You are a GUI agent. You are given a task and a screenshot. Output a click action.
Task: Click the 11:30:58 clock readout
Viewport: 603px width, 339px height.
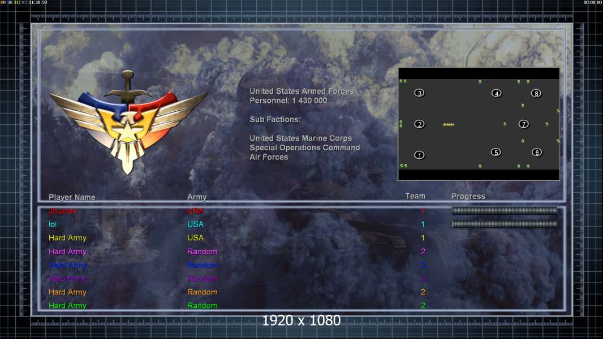[x=38, y=2]
